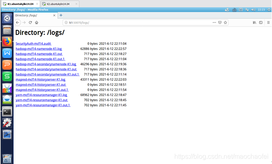272x164 pixels.
Task: Click the 22:23 clock in the panel
Action: click(261, 10)
